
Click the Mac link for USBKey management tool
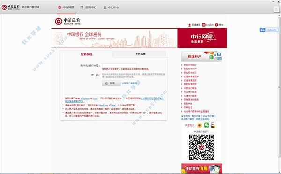(x=113, y=106)
